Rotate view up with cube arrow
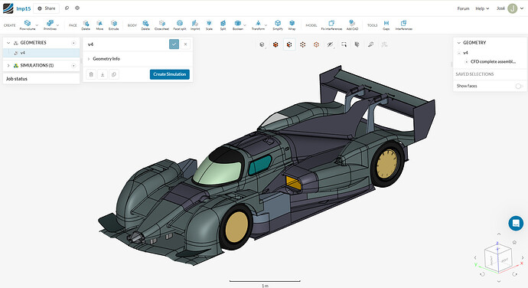Screen dimensions: 528x288 click(499, 234)
